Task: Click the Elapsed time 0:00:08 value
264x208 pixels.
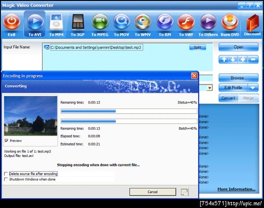Action: click(x=94, y=136)
